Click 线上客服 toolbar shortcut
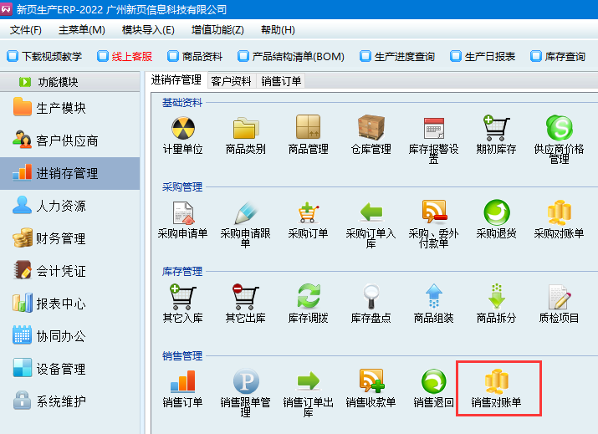This screenshot has width=598, height=434. [x=125, y=57]
